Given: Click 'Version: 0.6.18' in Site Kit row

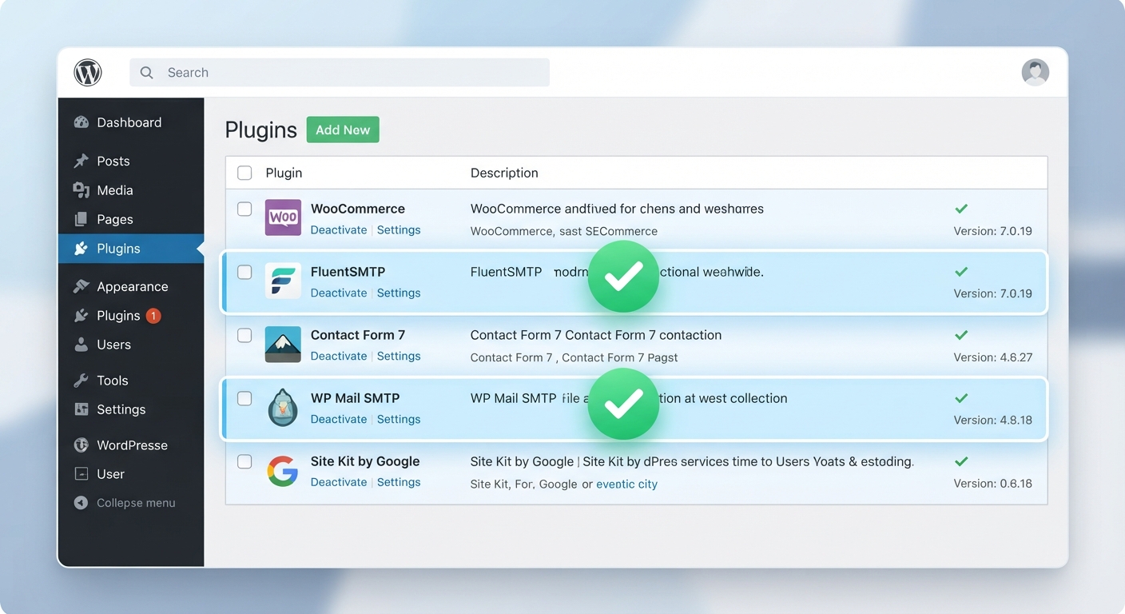Looking at the screenshot, I should click(x=993, y=484).
